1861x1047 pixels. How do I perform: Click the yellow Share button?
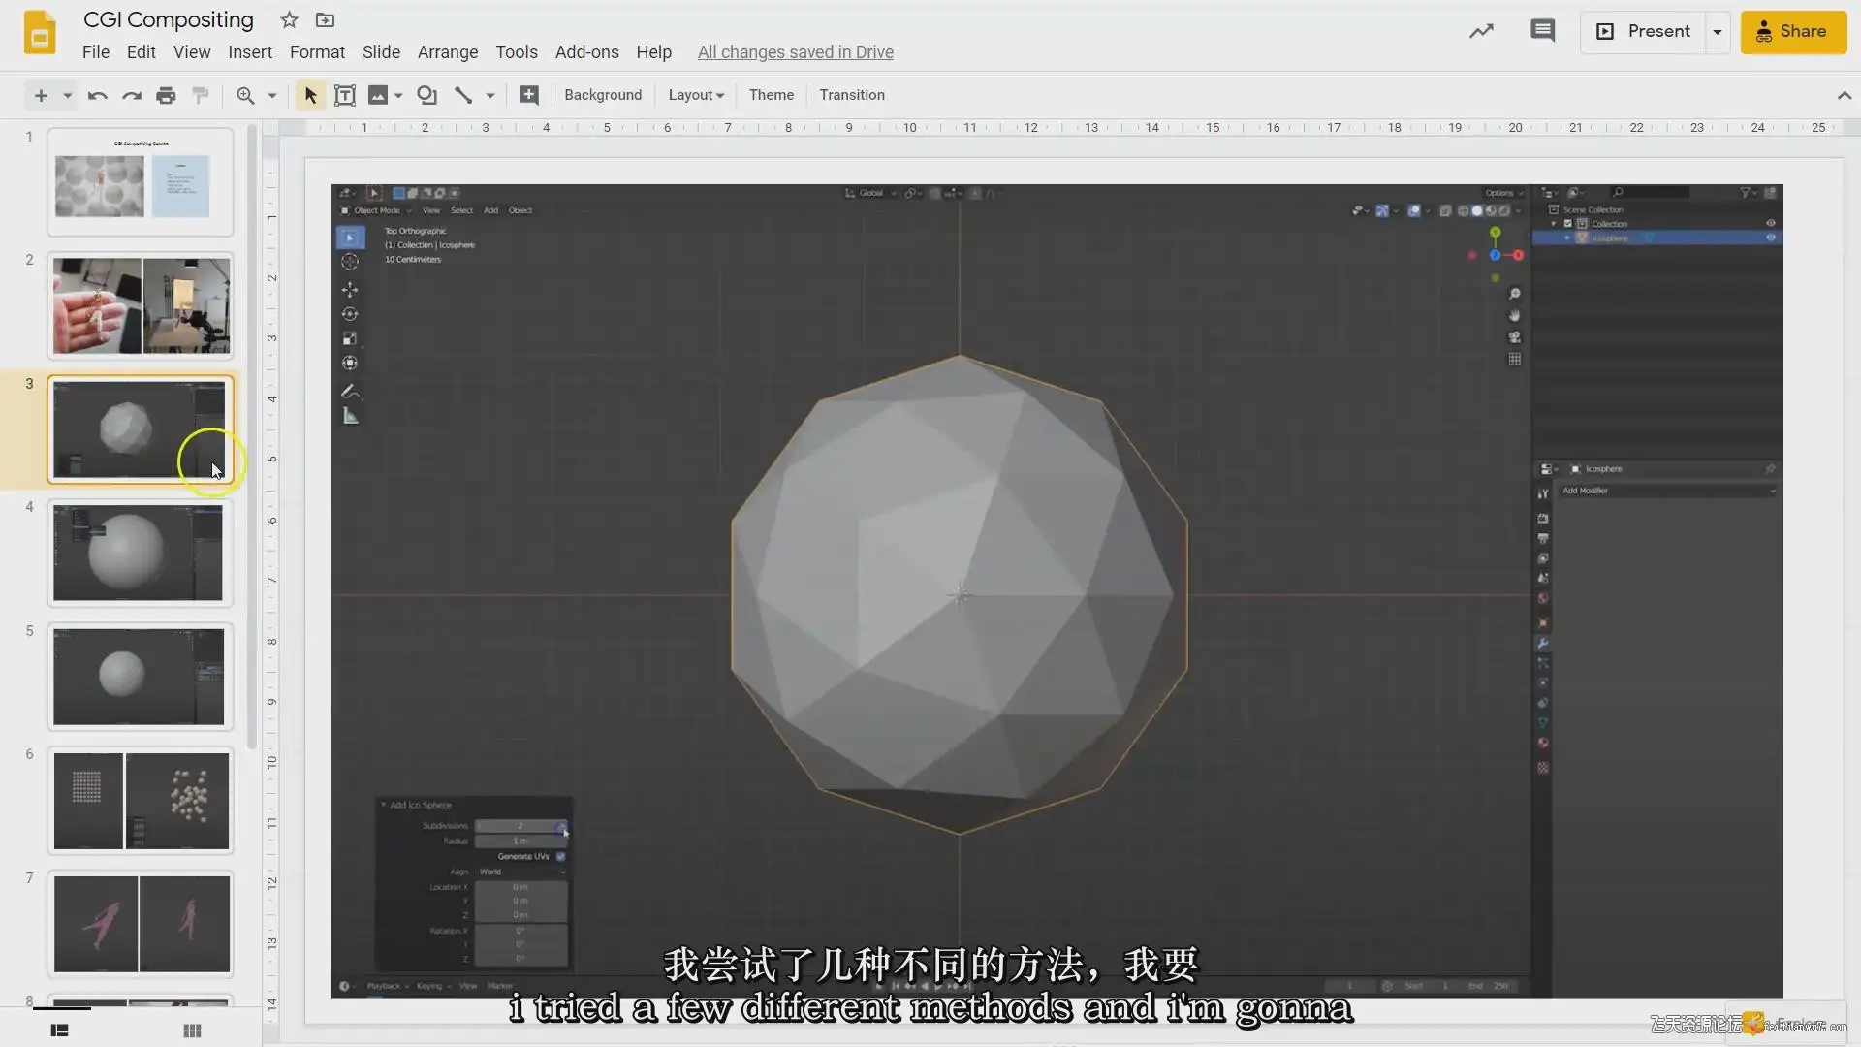[x=1793, y=31]
